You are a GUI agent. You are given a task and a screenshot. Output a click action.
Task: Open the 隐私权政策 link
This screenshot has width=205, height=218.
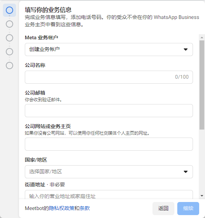(x=62, y=208)
